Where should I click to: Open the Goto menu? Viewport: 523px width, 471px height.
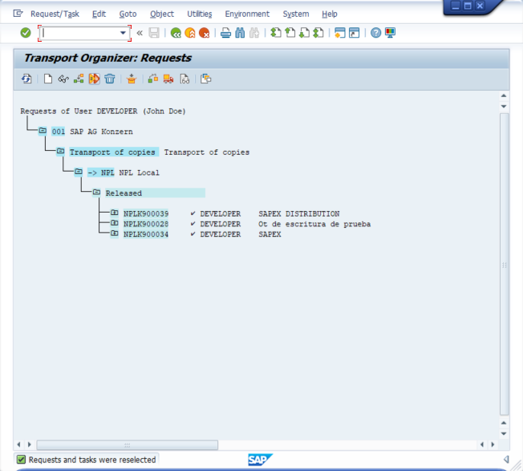click(x=128, y=14)
